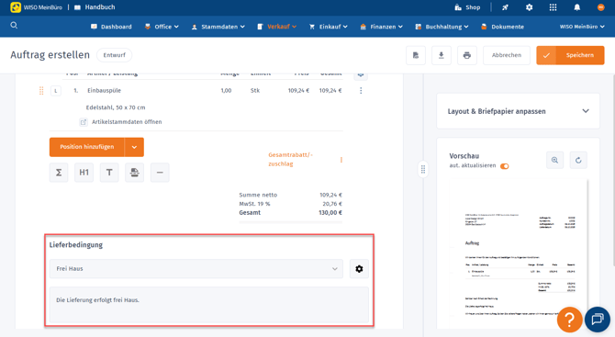Grab the drag handle of Einbauspüle row
The height and width of the screenshot is (337, 615).
41,91
